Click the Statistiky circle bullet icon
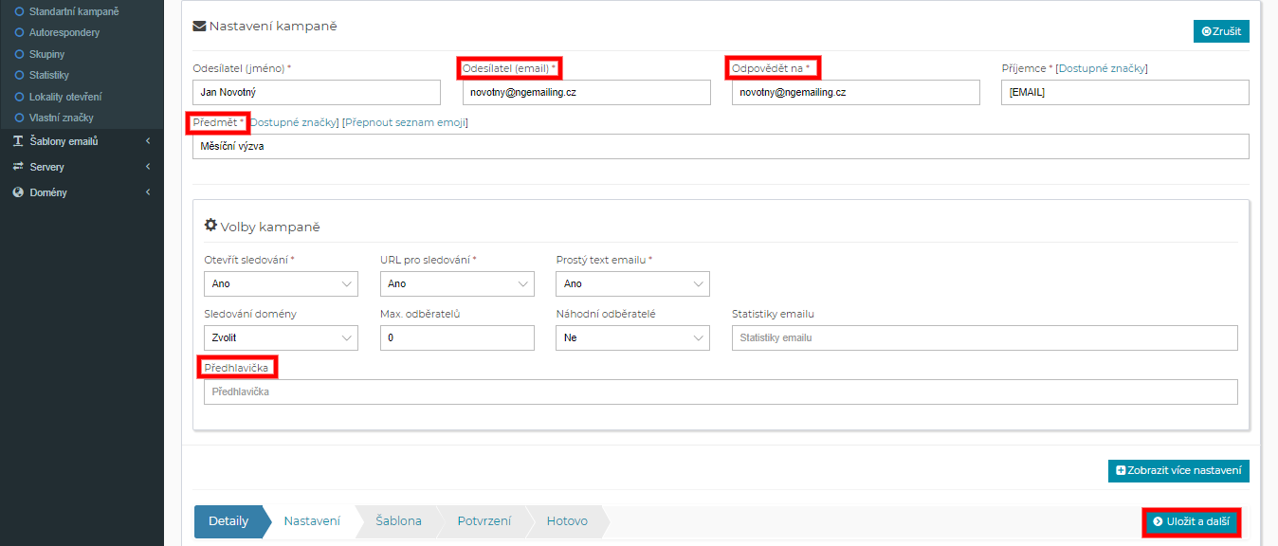Screen dimensions: 1278x546 pos(19,75)
